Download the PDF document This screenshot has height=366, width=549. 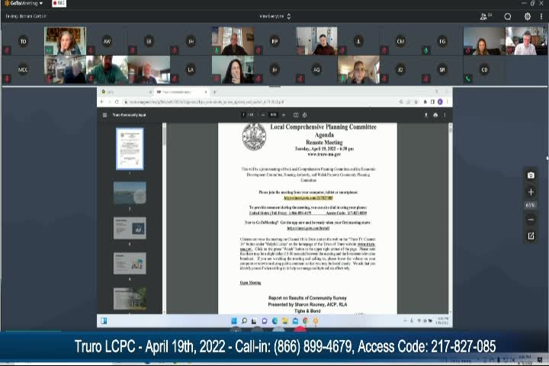tap(426, 115)
